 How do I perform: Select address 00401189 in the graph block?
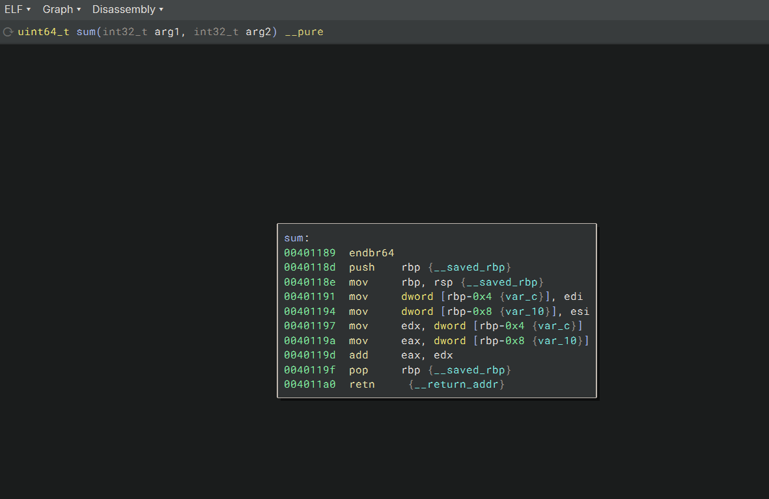pos(309,253)
